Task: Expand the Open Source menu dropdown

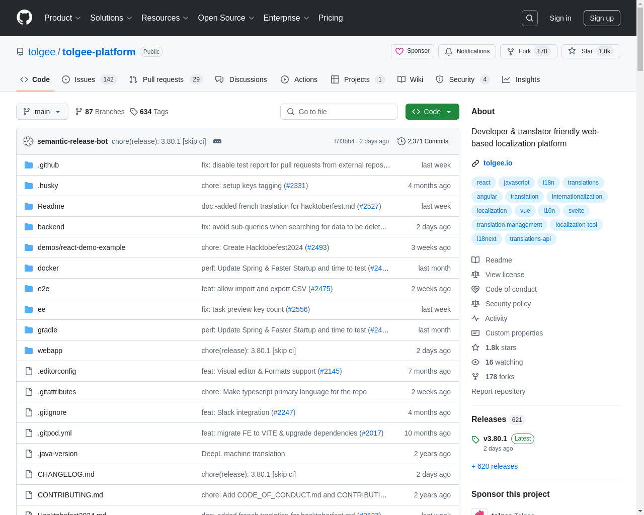Action: coord(226,18)
